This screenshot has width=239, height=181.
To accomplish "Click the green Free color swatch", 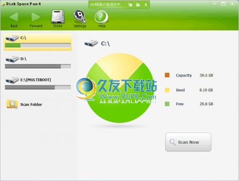I will click(x=167, y=104).
